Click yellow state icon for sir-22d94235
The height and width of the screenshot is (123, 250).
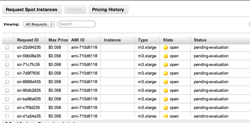[x=166, y=47]
